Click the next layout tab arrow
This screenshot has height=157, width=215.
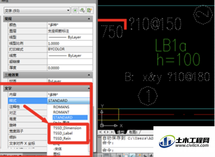tap(108, 132)
